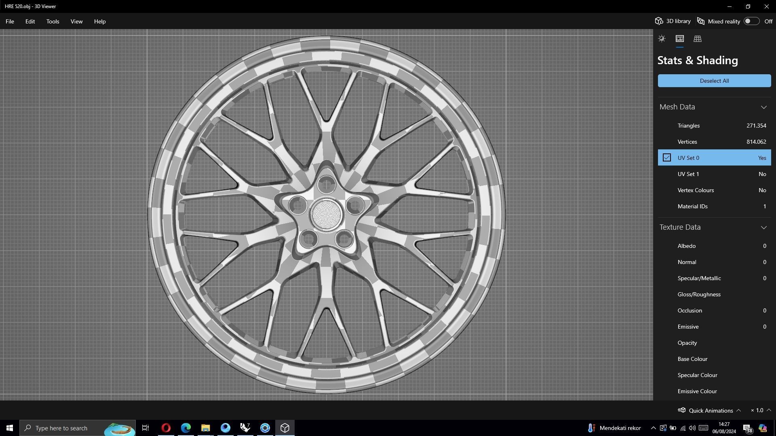Open the Edit menu
This screenshot has height=436, width=776.
point(30,21)
